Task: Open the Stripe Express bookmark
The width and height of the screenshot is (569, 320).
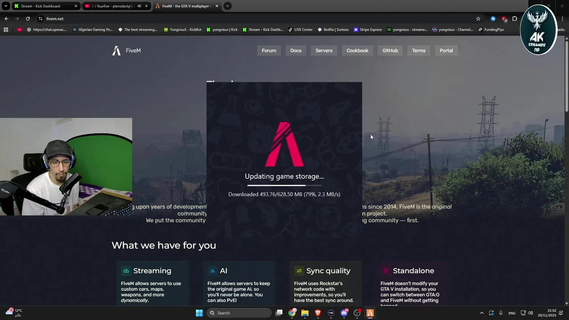Action: coord(368,30)
